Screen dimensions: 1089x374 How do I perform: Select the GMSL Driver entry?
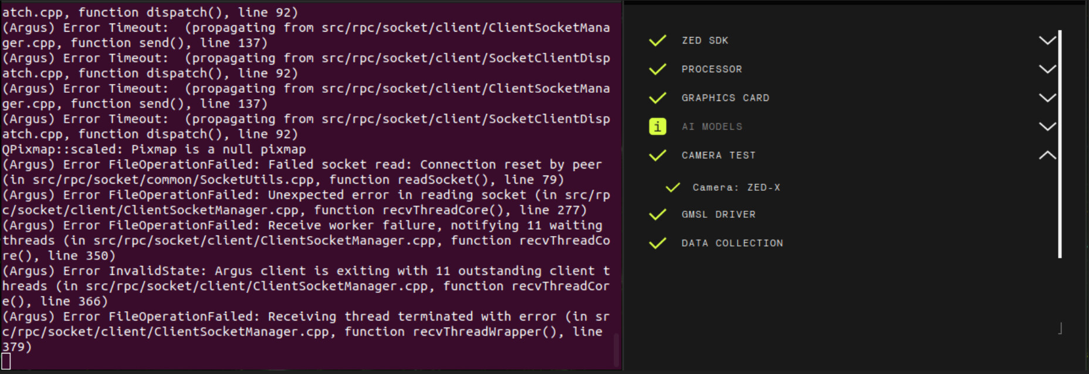coord(718,215)
